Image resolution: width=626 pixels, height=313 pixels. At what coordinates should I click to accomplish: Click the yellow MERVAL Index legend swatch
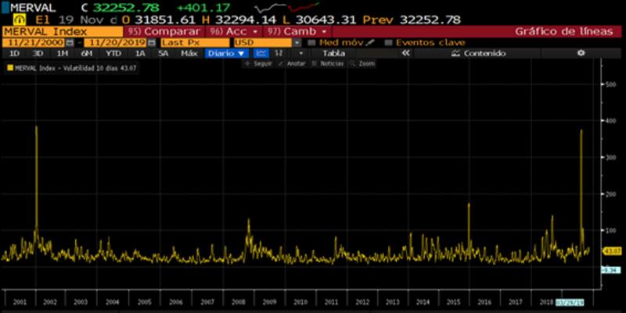click(9, 68)
